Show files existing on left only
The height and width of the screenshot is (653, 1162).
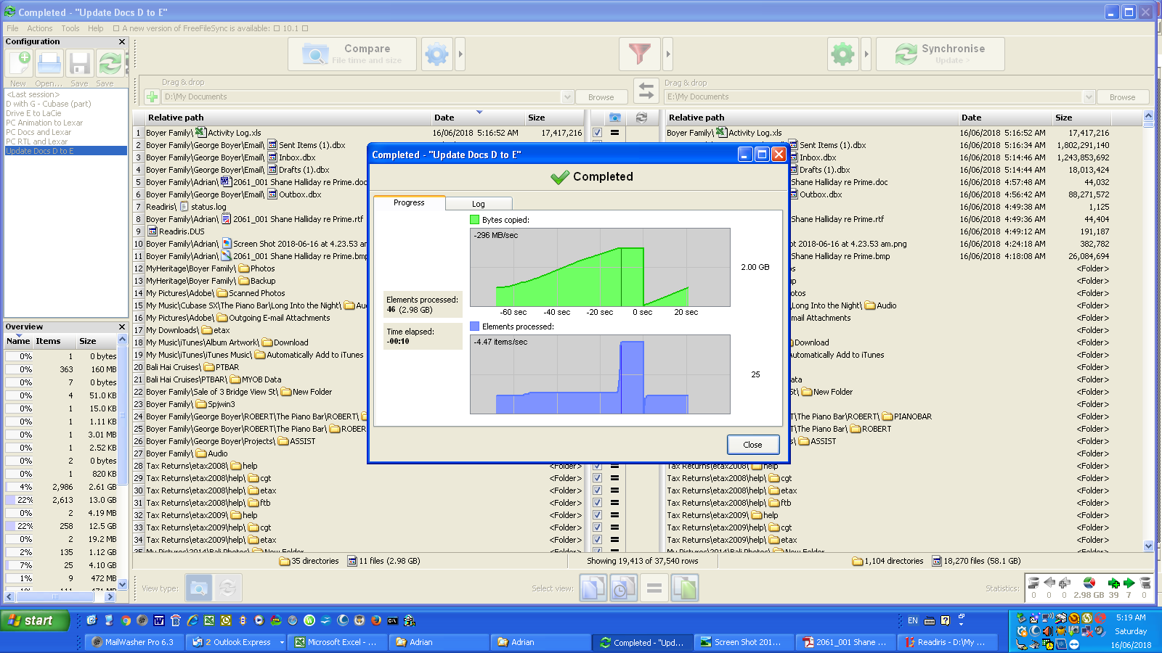pos(593,588)
